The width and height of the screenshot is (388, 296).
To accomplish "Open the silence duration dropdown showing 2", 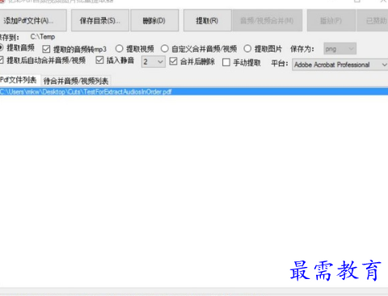I will point(154,62).
